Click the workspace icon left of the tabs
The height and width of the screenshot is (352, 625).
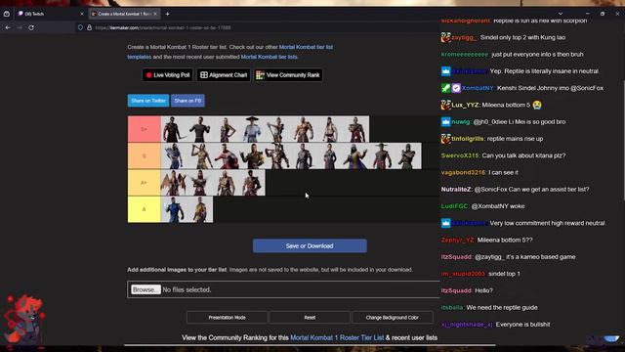point(7,14)
